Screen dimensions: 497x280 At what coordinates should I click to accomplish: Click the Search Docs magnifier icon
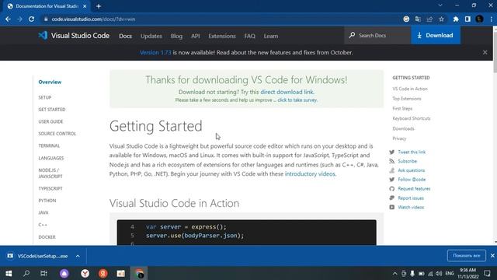352,35
